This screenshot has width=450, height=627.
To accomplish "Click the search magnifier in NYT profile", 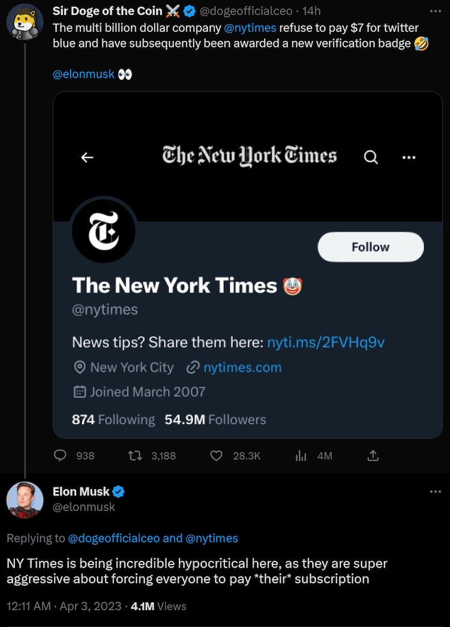I will pos(371,158).
